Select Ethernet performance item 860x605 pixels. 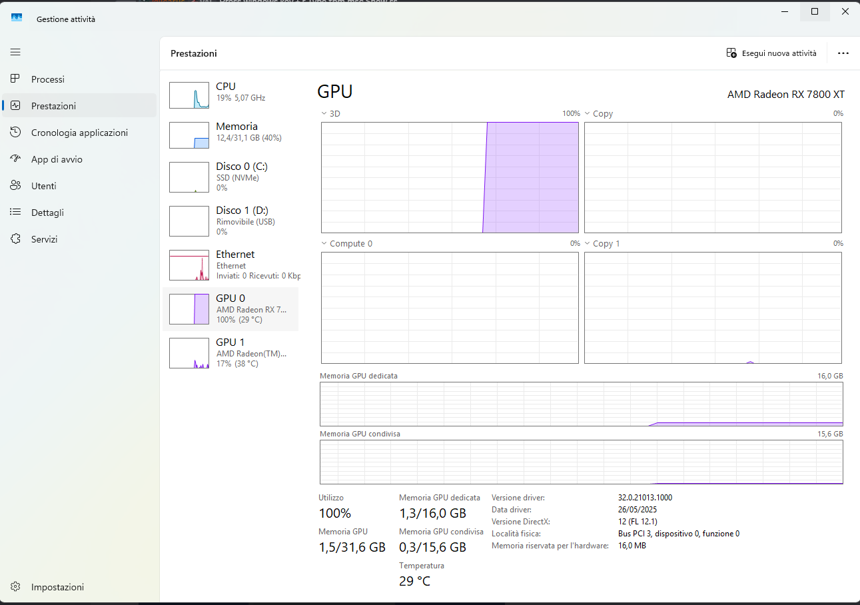pyautogui.click(x=230, y=265)
